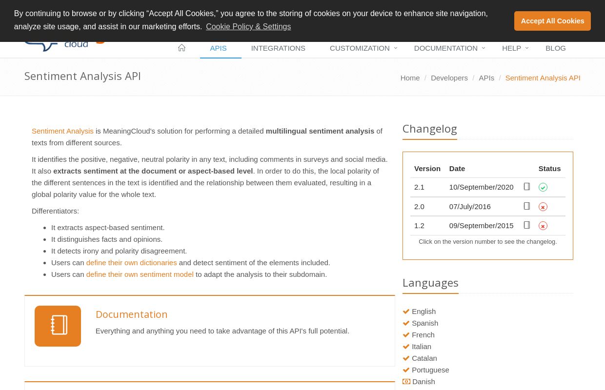Open changelog for version 2.1
This screenshot has width=605, height=390.
(419, 187)
